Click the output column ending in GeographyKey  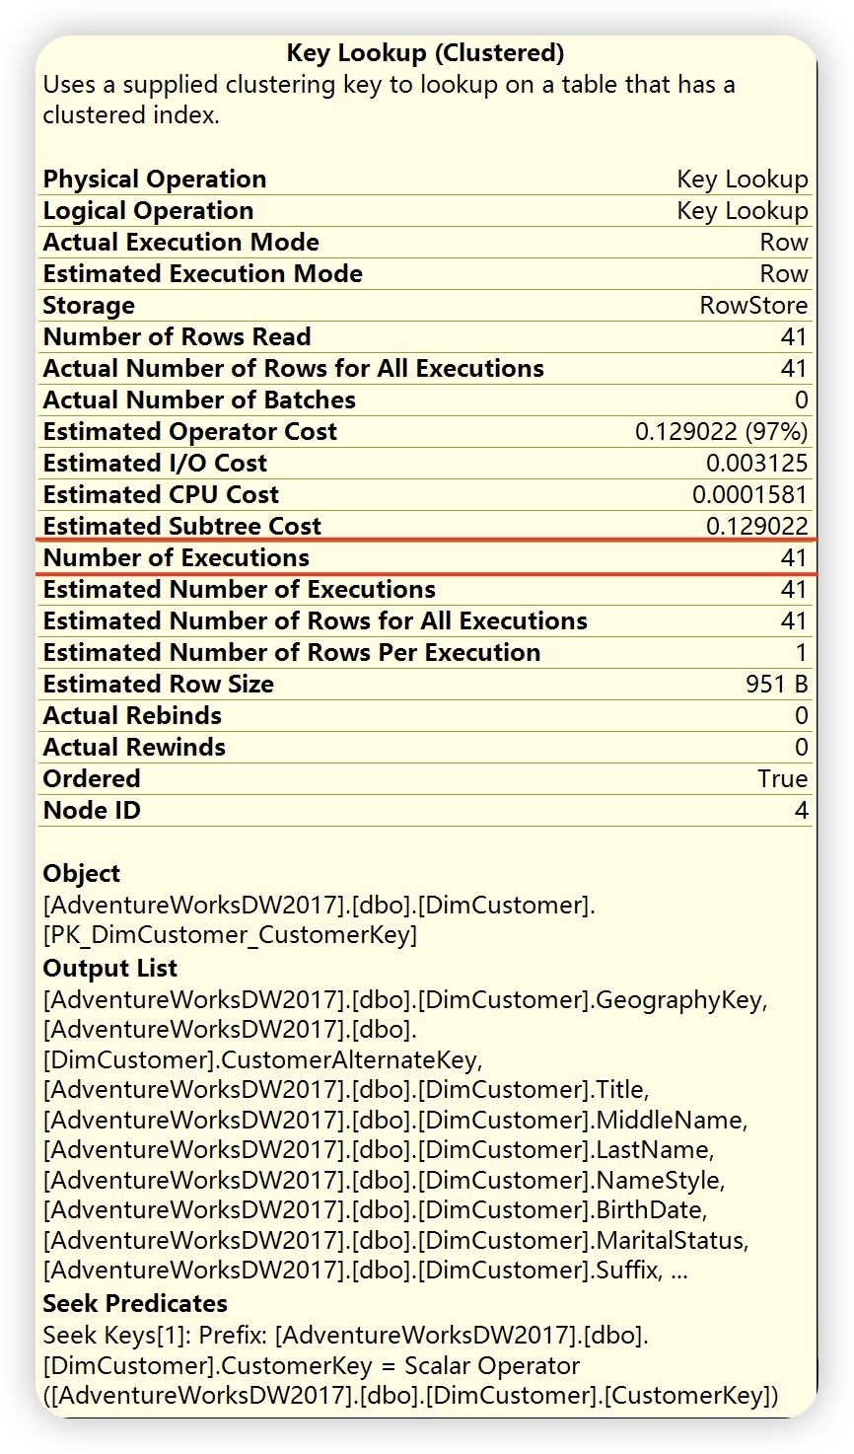click(x=405, y=1000)
